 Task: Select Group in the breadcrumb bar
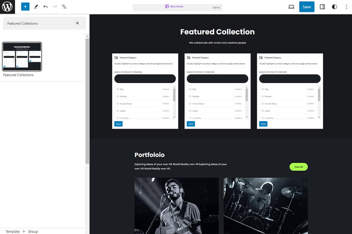click(33, 231)
